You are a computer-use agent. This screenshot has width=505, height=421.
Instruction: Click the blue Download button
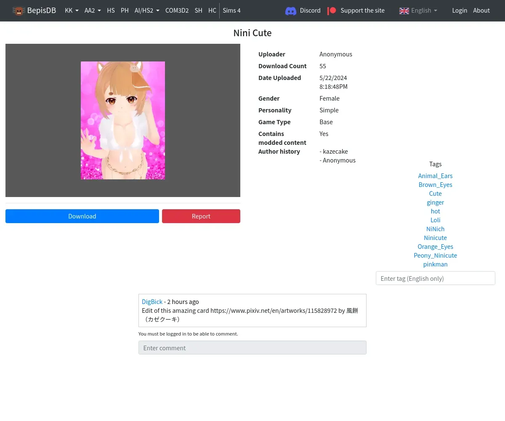click(x=82, y=216)
